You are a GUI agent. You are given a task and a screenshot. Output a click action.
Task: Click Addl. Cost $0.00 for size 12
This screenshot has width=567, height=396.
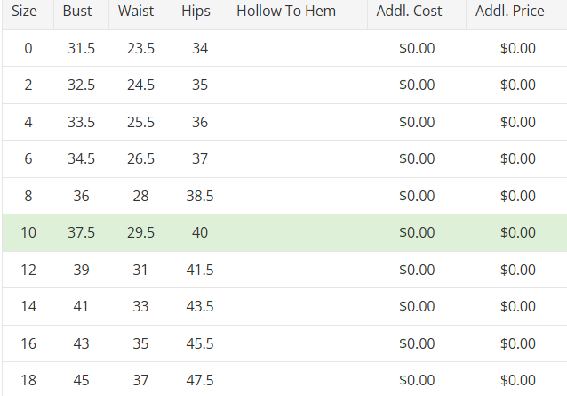tap(417, 270)
